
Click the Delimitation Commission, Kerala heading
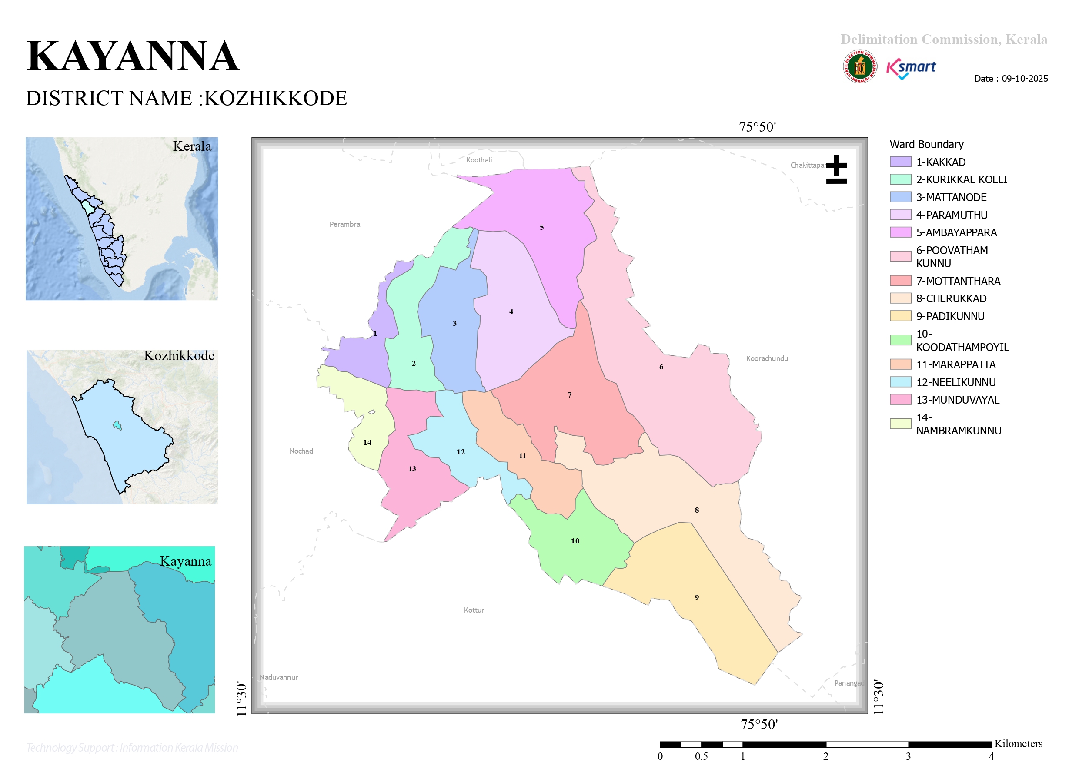pyautogui.click(x=944, y=40)
